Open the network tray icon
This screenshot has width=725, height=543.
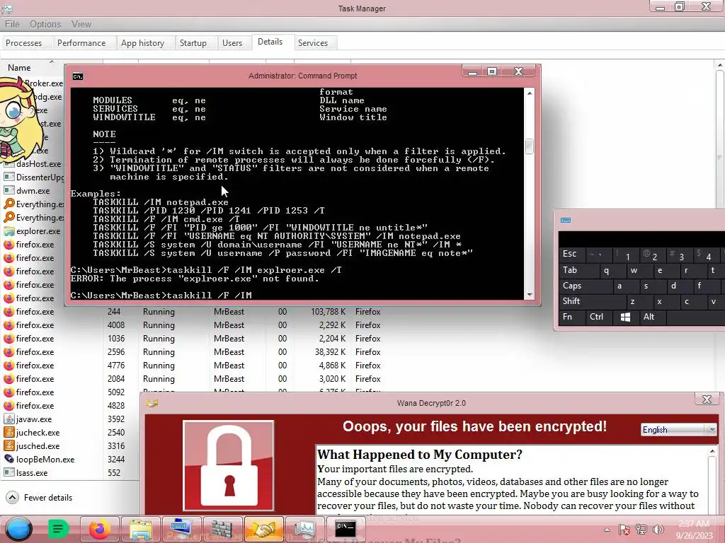tap(641, 530)
